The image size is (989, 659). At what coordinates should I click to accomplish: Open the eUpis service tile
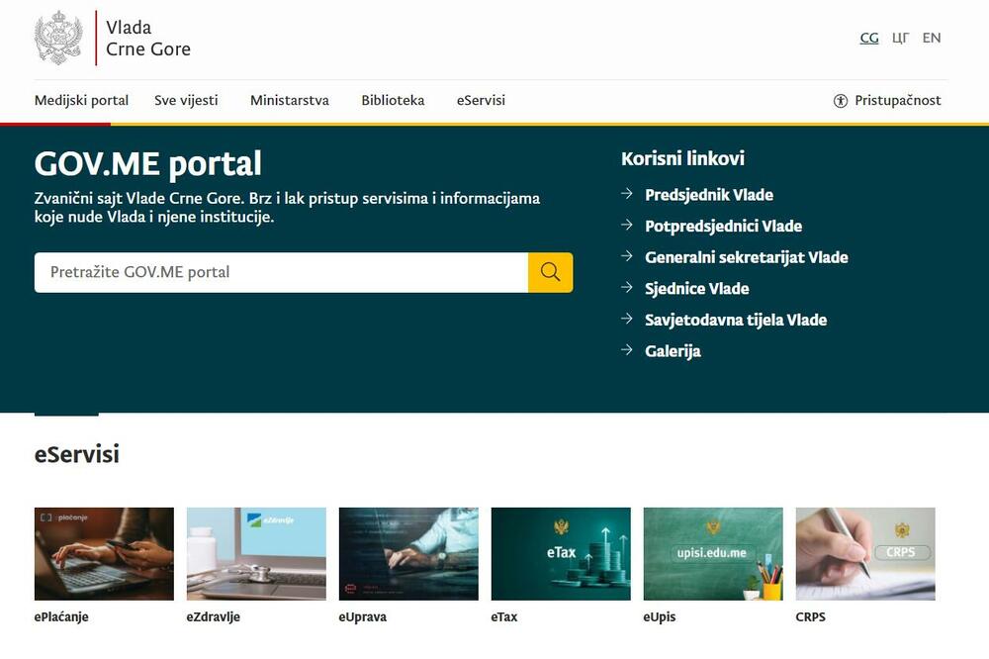(712, 552)
